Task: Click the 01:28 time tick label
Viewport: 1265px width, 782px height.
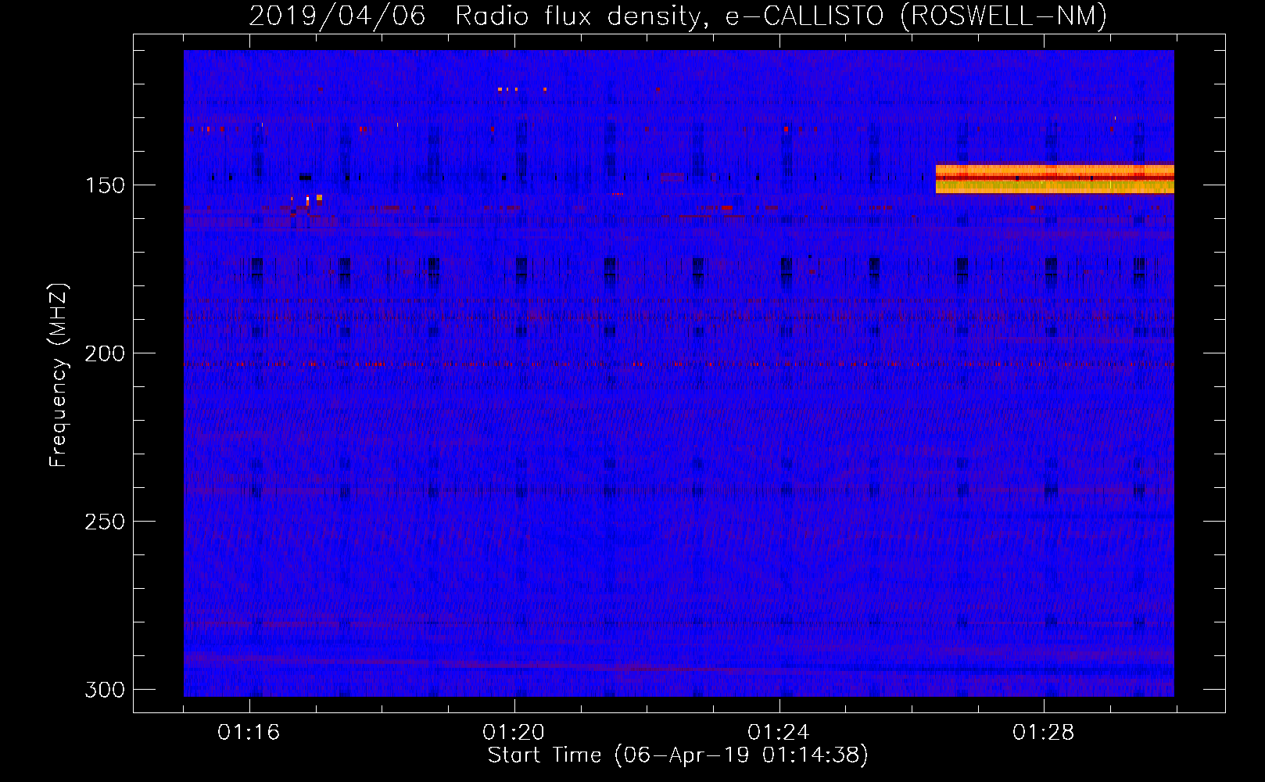Action: 1044,732
